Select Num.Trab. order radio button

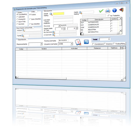pos(17,22)
